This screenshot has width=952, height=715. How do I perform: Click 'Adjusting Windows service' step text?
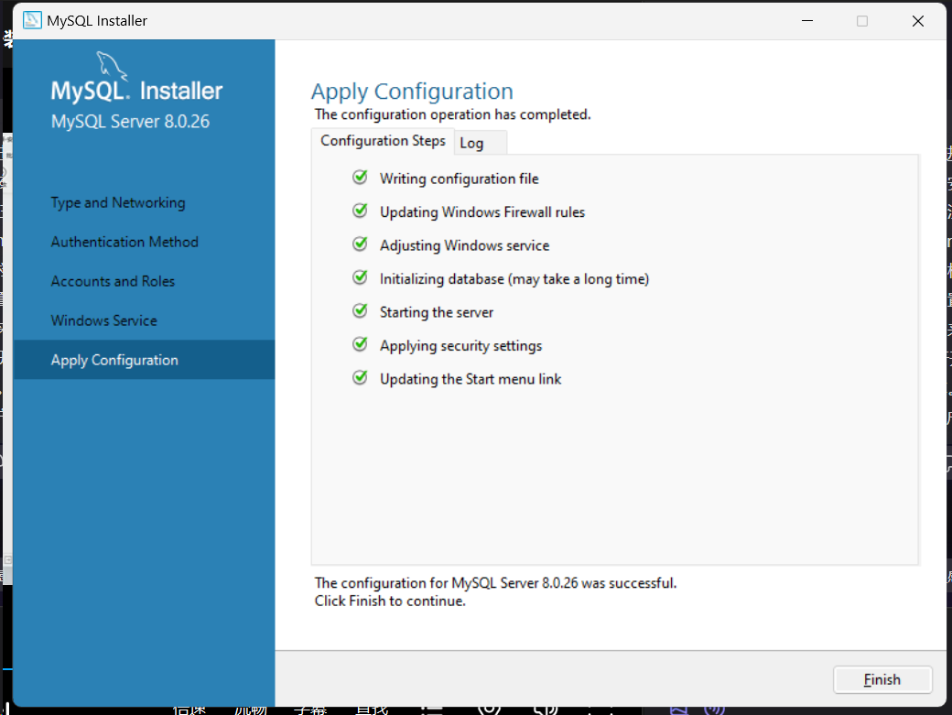464,245
